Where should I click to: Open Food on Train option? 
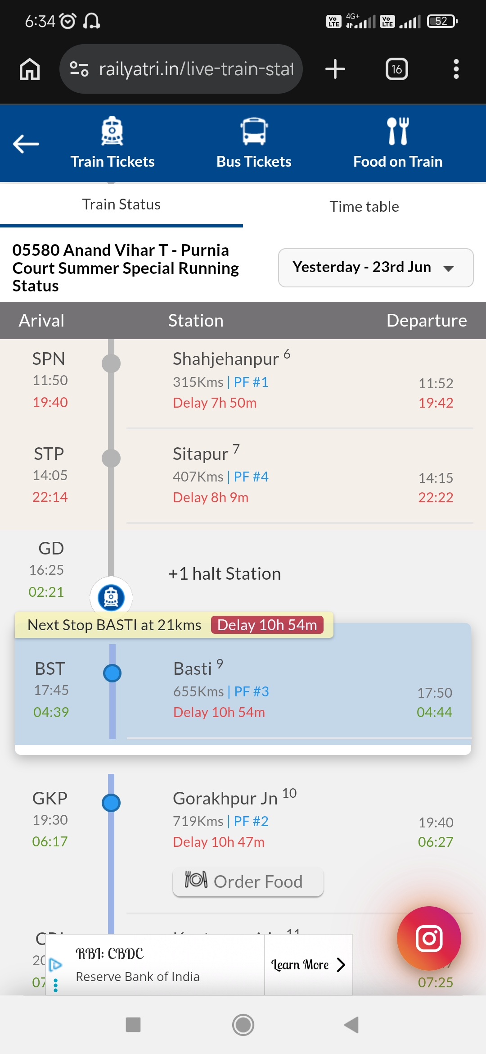point(398,143)
